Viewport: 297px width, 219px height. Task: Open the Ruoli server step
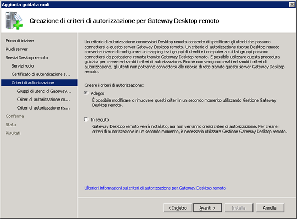click(x=17, y=49)
